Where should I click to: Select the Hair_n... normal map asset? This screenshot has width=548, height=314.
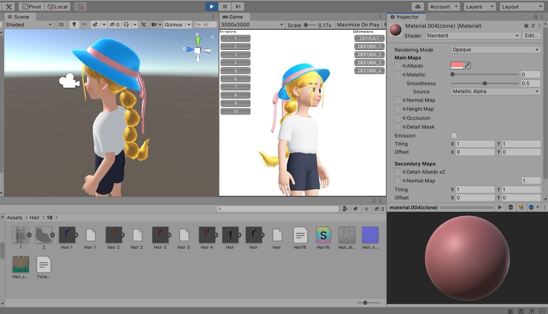[x=370, y=235]
